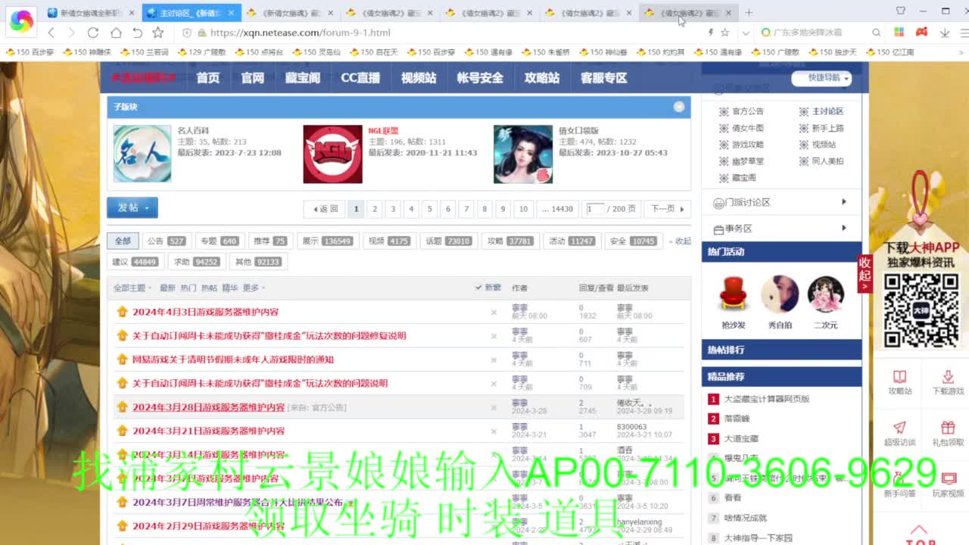Filter threads by 专题 category

tap(220, 241)
